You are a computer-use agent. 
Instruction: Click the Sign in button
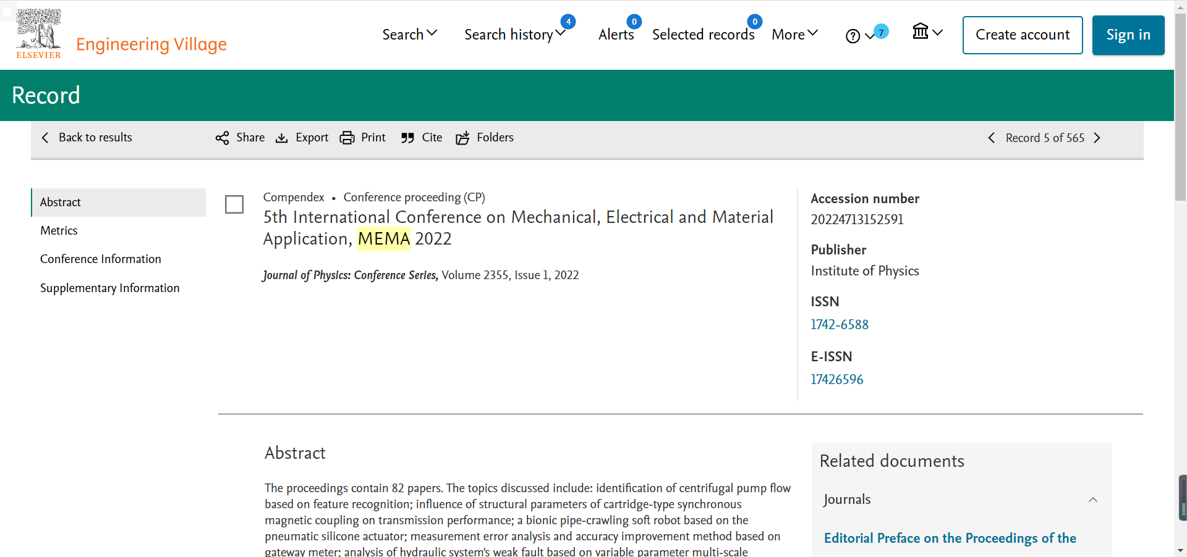[x=1128, y=35]
